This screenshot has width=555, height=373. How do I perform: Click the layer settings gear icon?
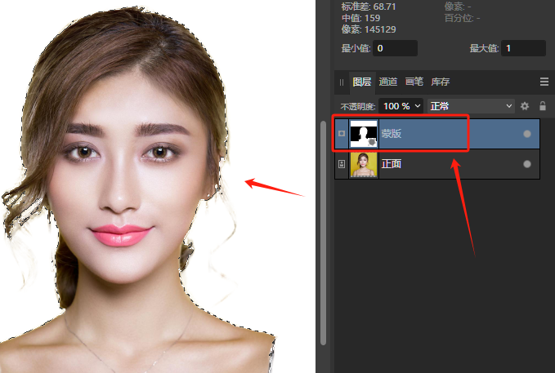[x=525, y=106]
